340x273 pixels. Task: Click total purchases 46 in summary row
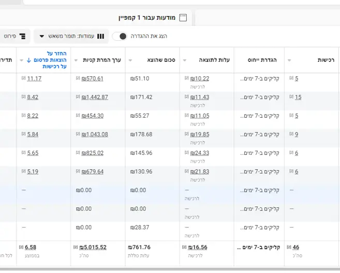[x=296, y=247]
